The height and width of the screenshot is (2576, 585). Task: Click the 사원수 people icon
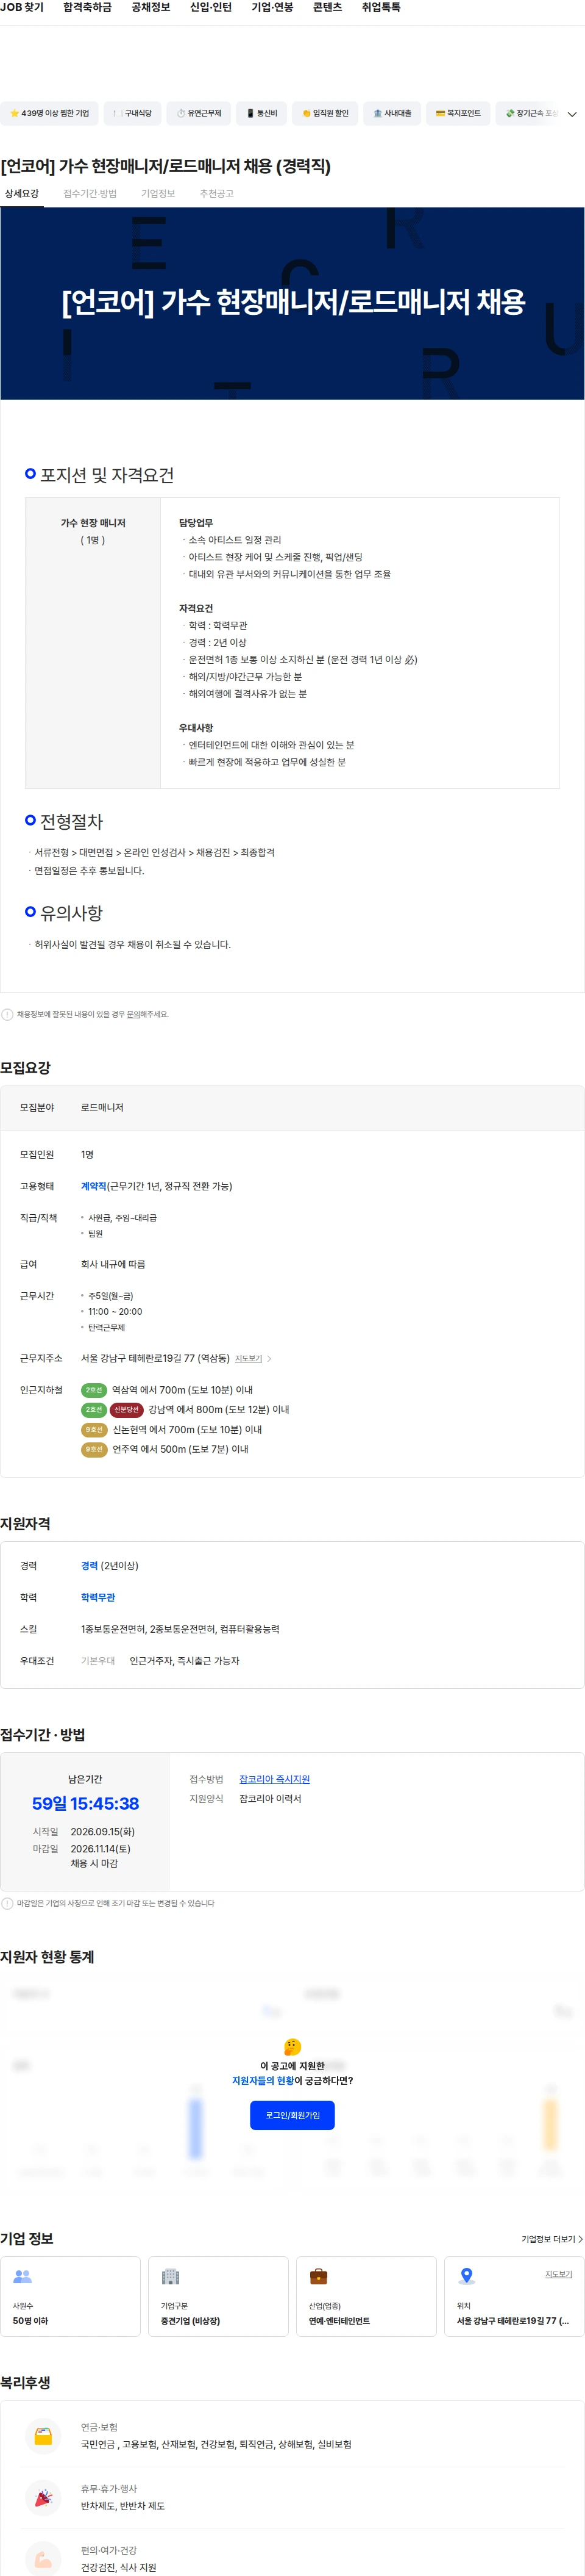(x=22, y=2276)
